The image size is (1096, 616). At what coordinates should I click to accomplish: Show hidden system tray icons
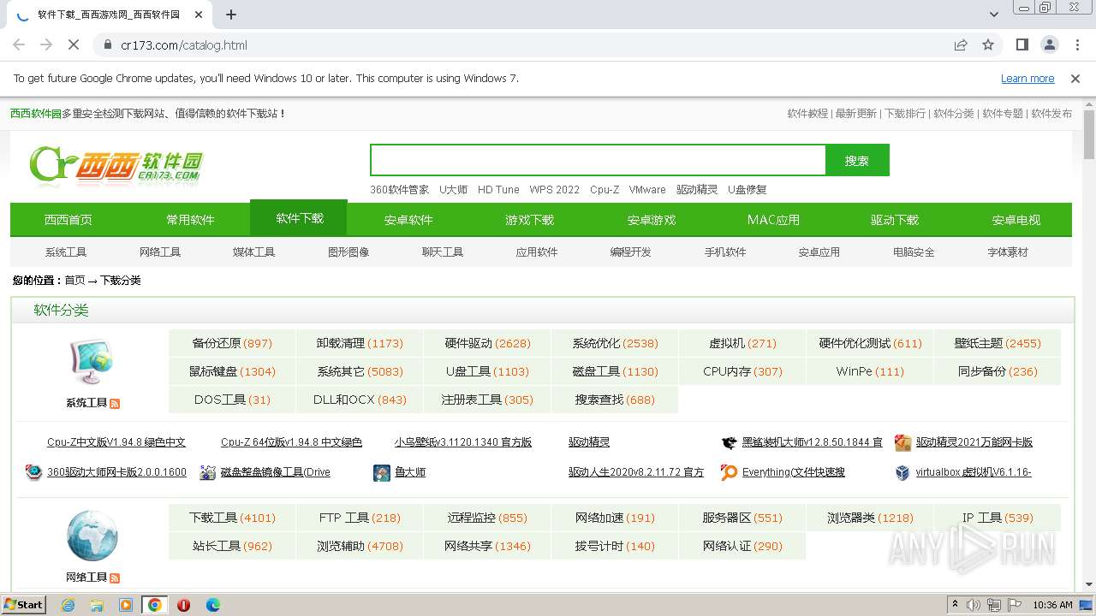[955, 605]
